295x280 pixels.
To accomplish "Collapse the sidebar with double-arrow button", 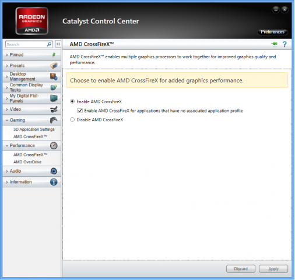I will coord(58,44).
